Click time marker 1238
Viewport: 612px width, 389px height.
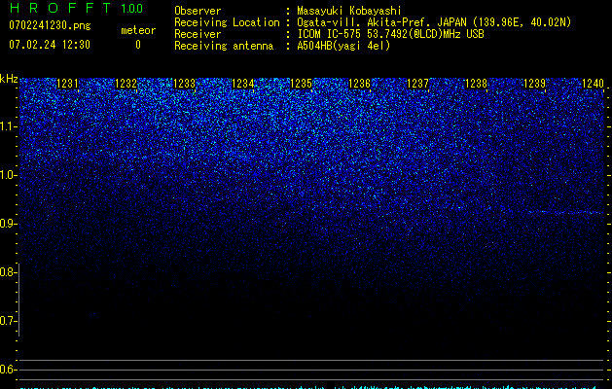[x=476, y=84]
